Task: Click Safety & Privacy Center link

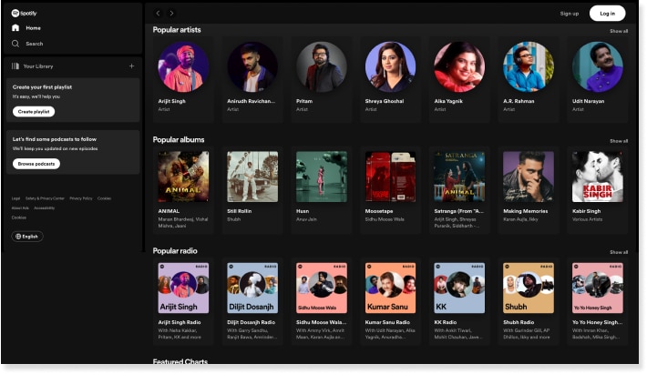Action: (x=45, y=198)
